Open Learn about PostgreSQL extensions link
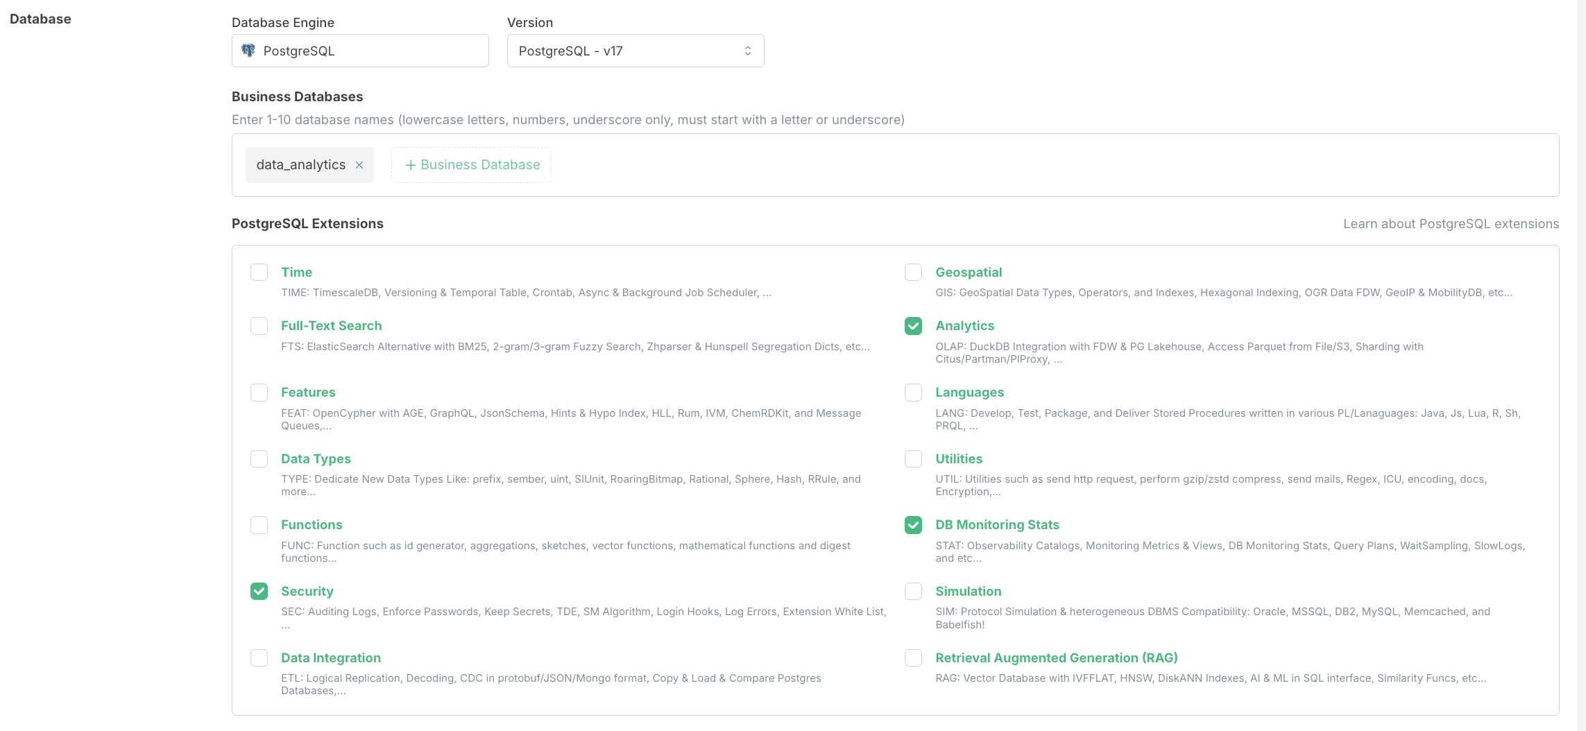 1451,224
